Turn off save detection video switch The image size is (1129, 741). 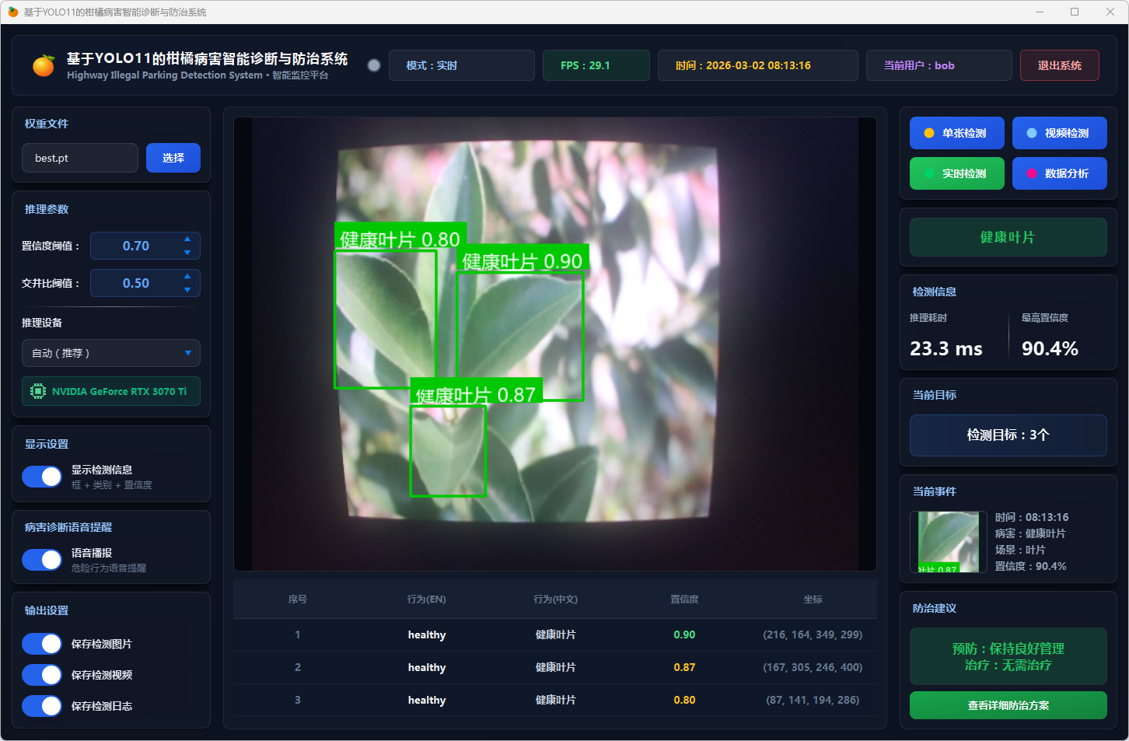42,675
